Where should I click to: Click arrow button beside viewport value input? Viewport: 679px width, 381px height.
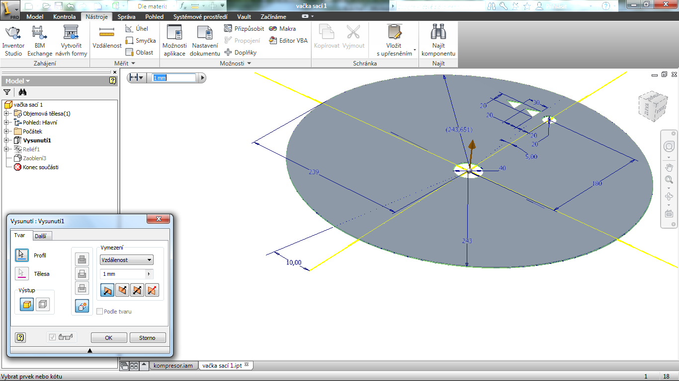click(x=201, y=78)
